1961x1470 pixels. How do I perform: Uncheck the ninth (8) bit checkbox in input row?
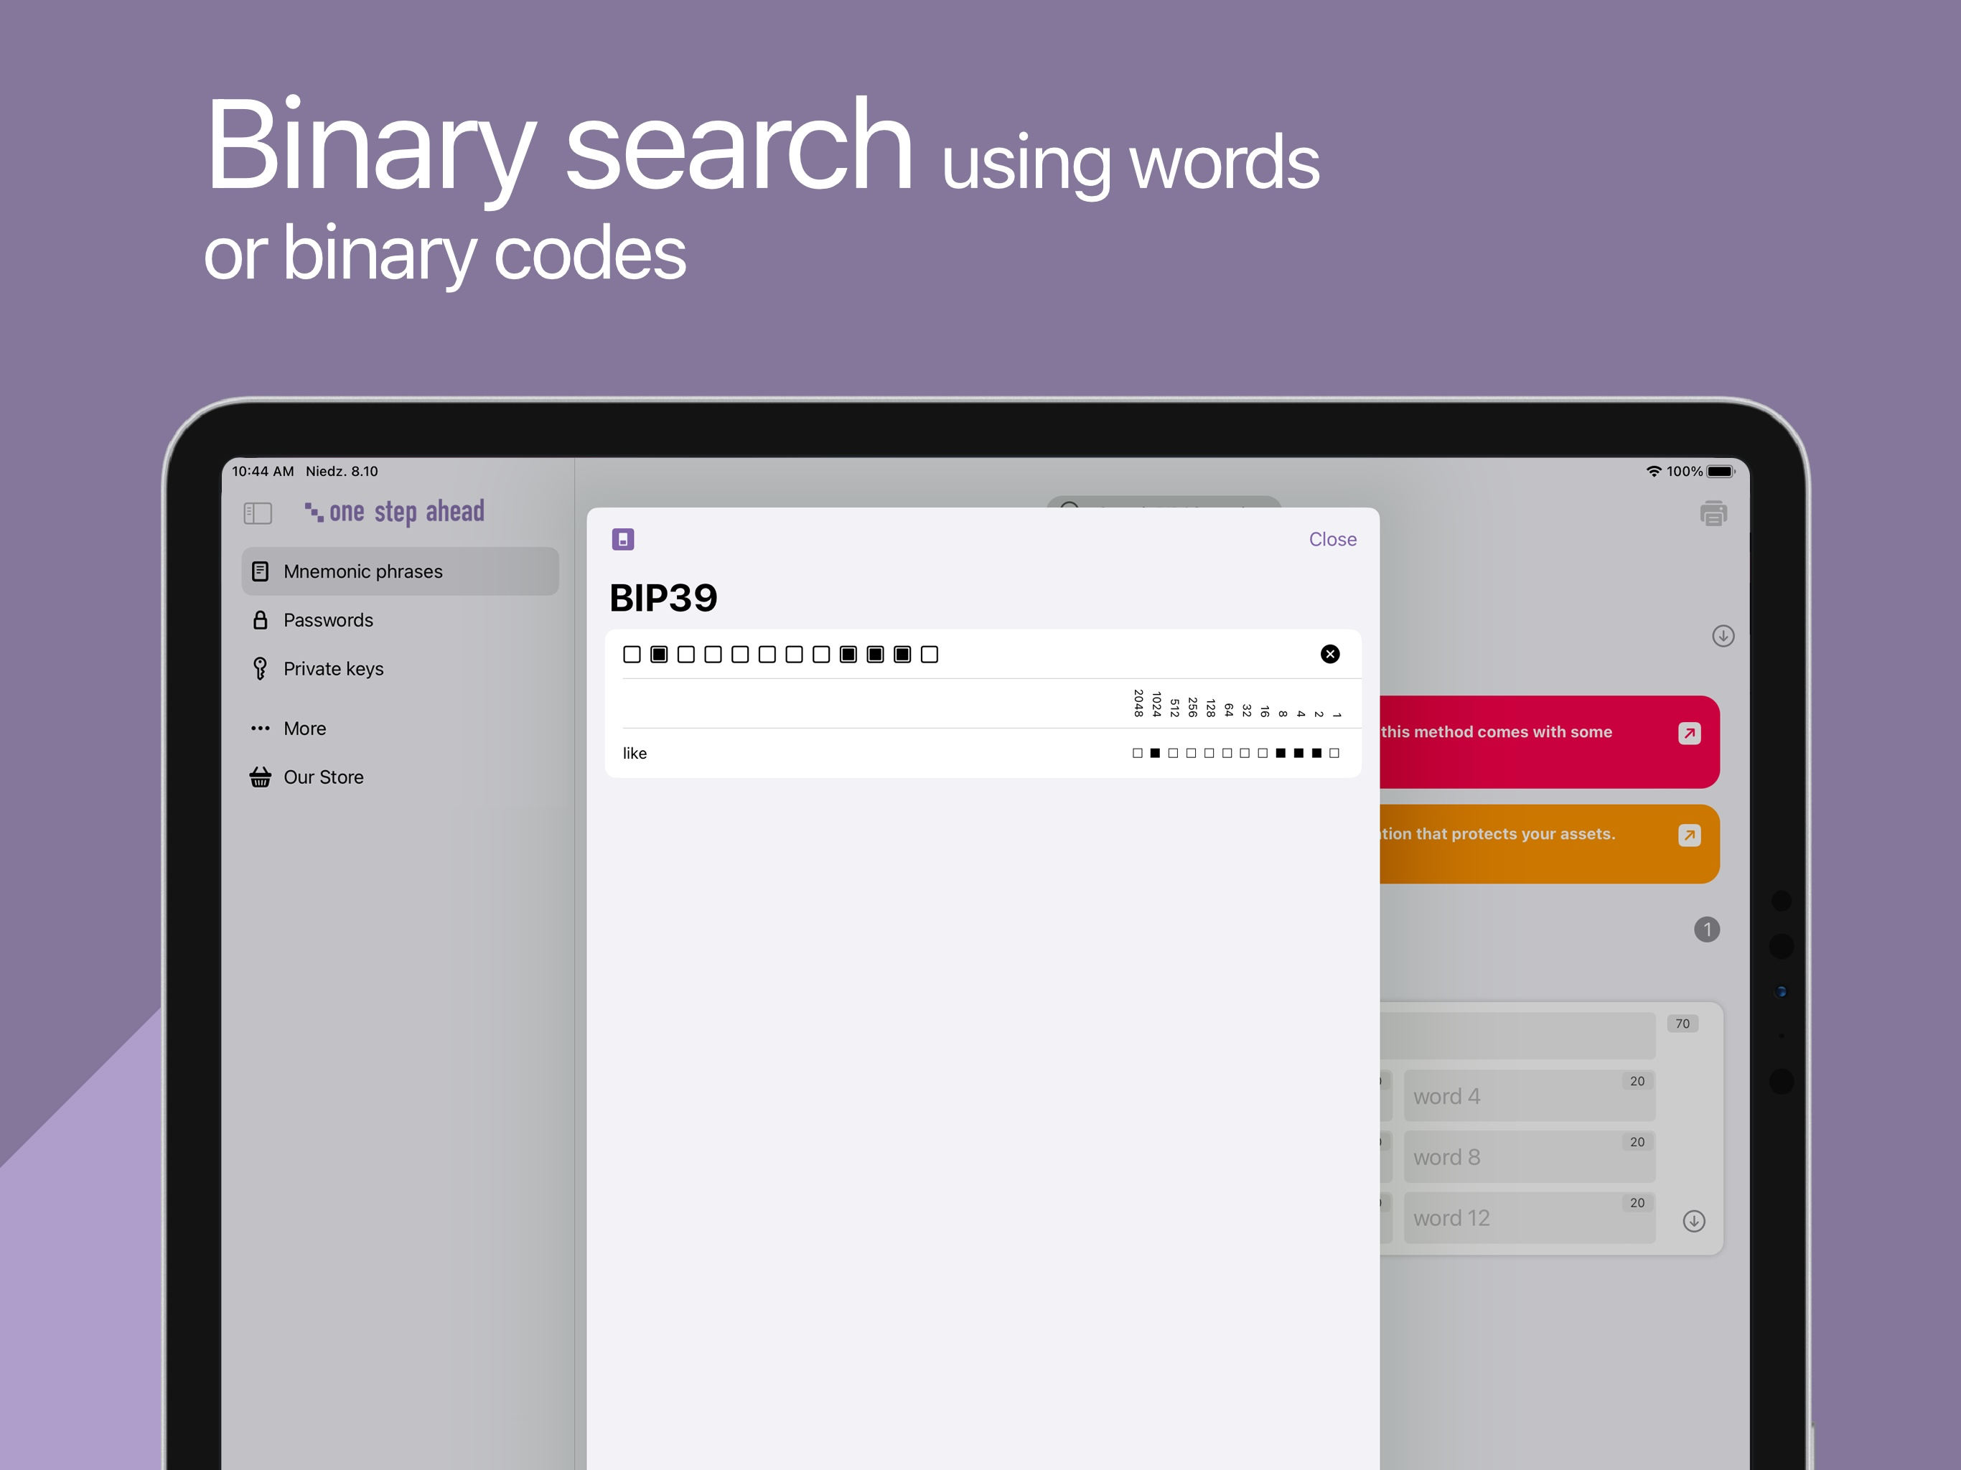coord(848,655)
